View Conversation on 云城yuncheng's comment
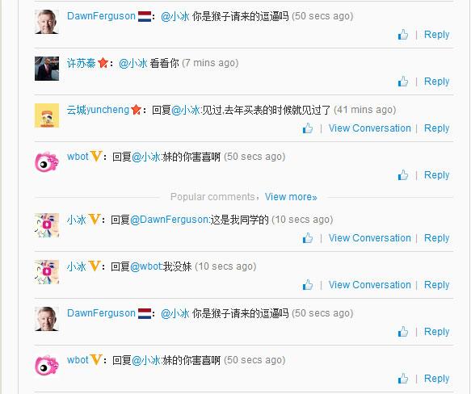Viewport: 471px width, 394px height. [x=369, y=128]
